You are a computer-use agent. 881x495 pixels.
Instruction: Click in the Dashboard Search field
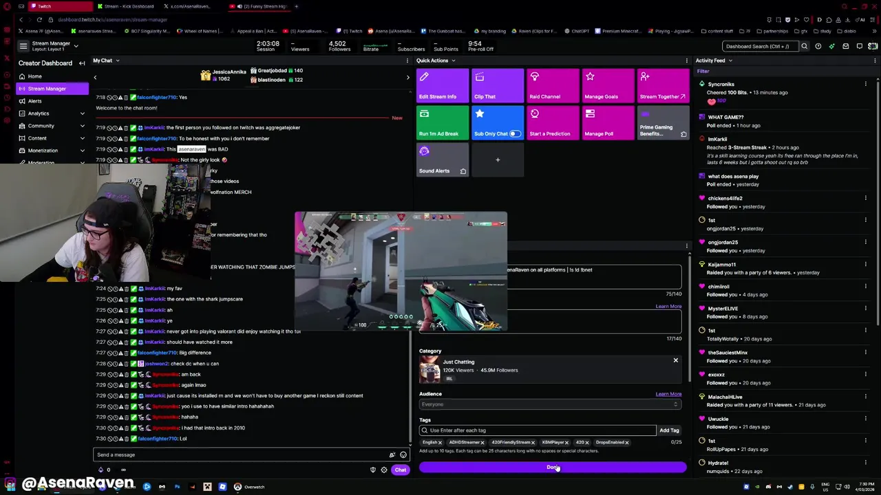pyautogui.click(x=760, y=46)
